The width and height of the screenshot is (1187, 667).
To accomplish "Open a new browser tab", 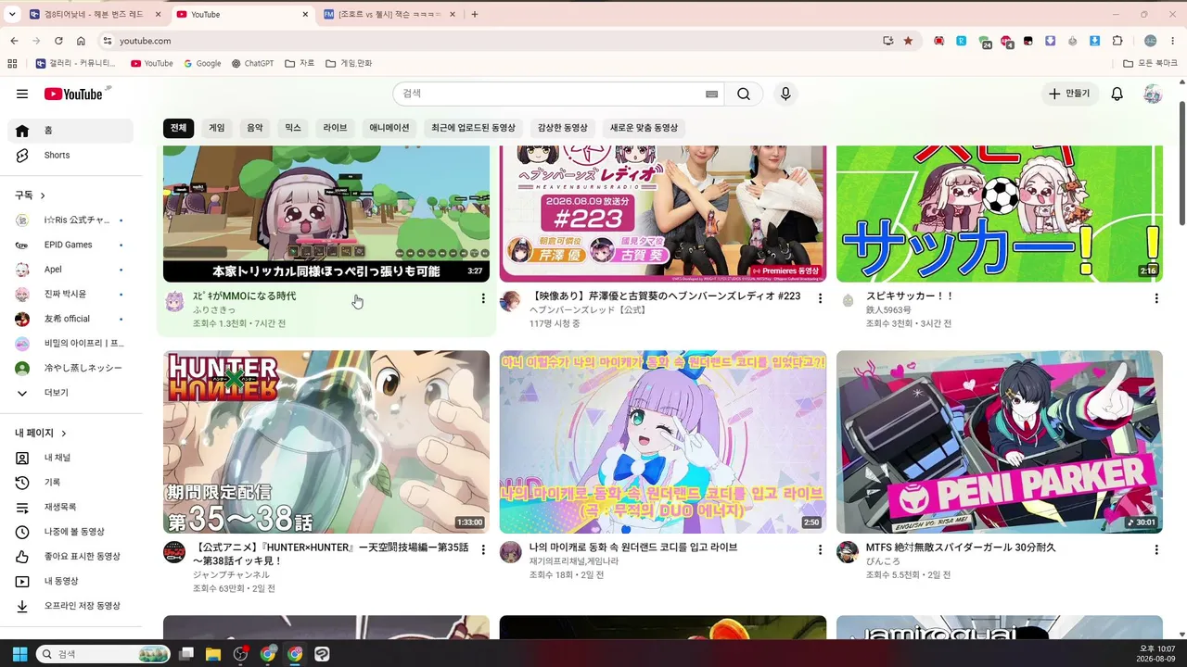I will (x=475, y=14).
